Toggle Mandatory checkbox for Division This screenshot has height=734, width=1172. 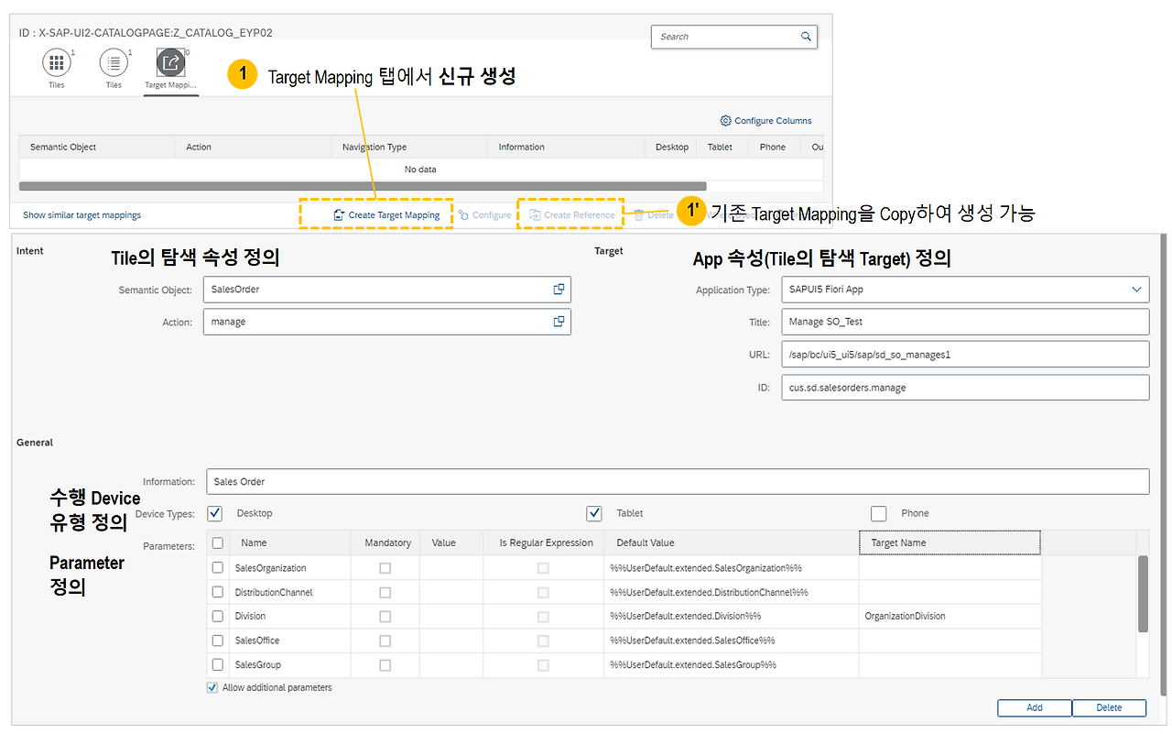[x=385, y=617]
